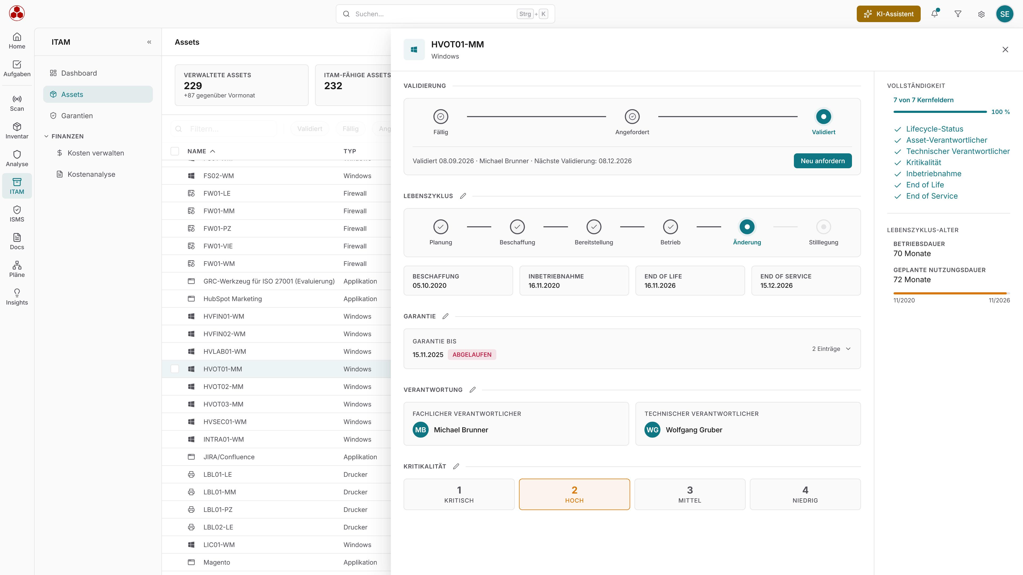1023x575 pixels.
Task: Click the Neu anfordern button
Action: [822, 161]
